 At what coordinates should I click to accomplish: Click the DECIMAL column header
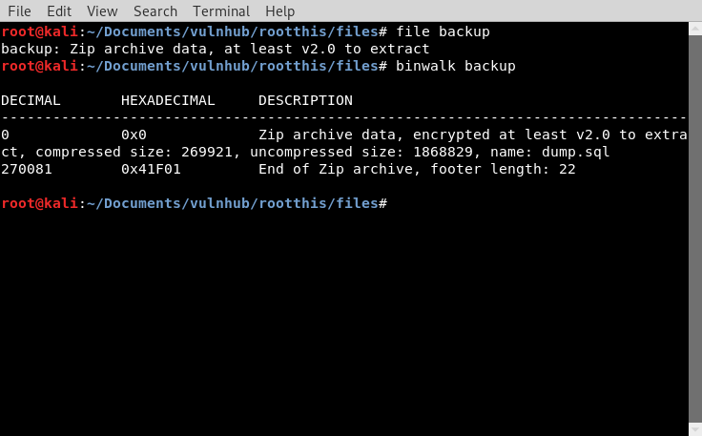point(31,101)
